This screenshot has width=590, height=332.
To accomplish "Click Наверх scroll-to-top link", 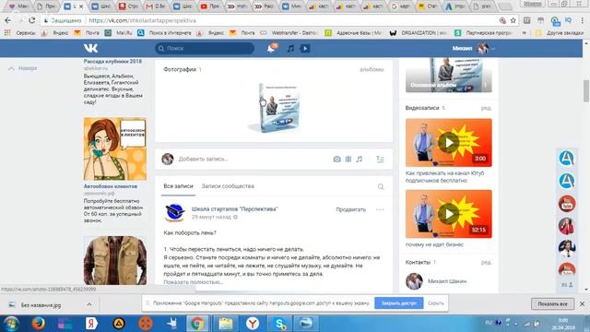I will [23, 68].
